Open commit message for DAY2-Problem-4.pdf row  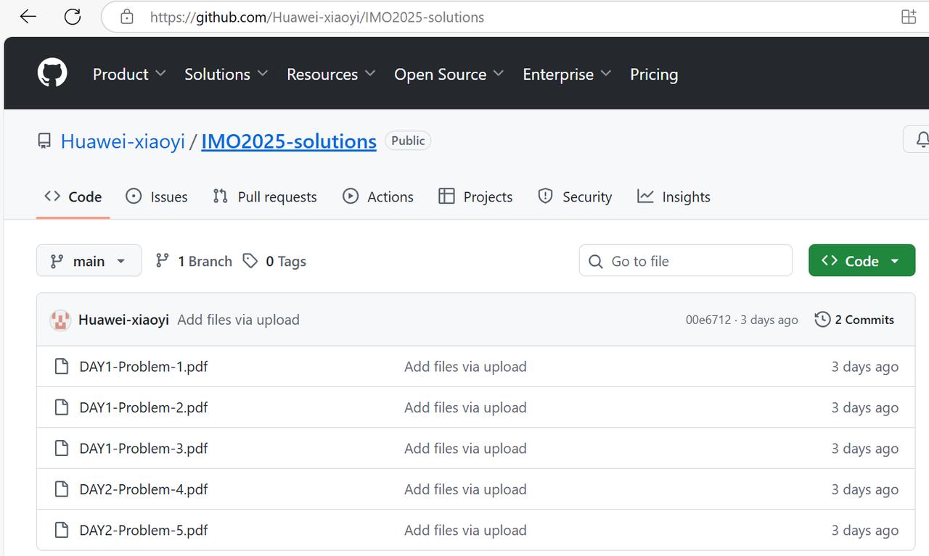coord(465,489)
